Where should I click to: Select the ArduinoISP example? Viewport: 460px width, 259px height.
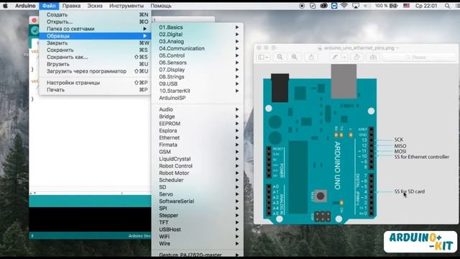pyautogui.click(x=198, y=98)
